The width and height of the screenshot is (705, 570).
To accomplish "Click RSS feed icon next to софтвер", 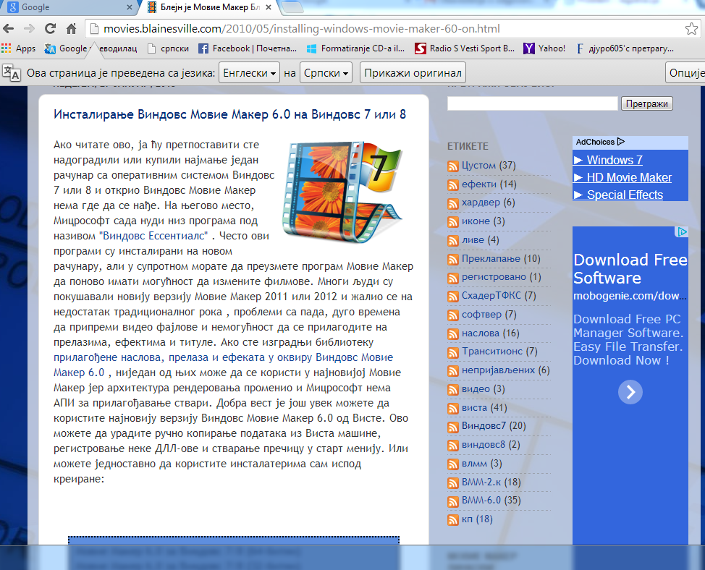I will [x=453, y=316].
